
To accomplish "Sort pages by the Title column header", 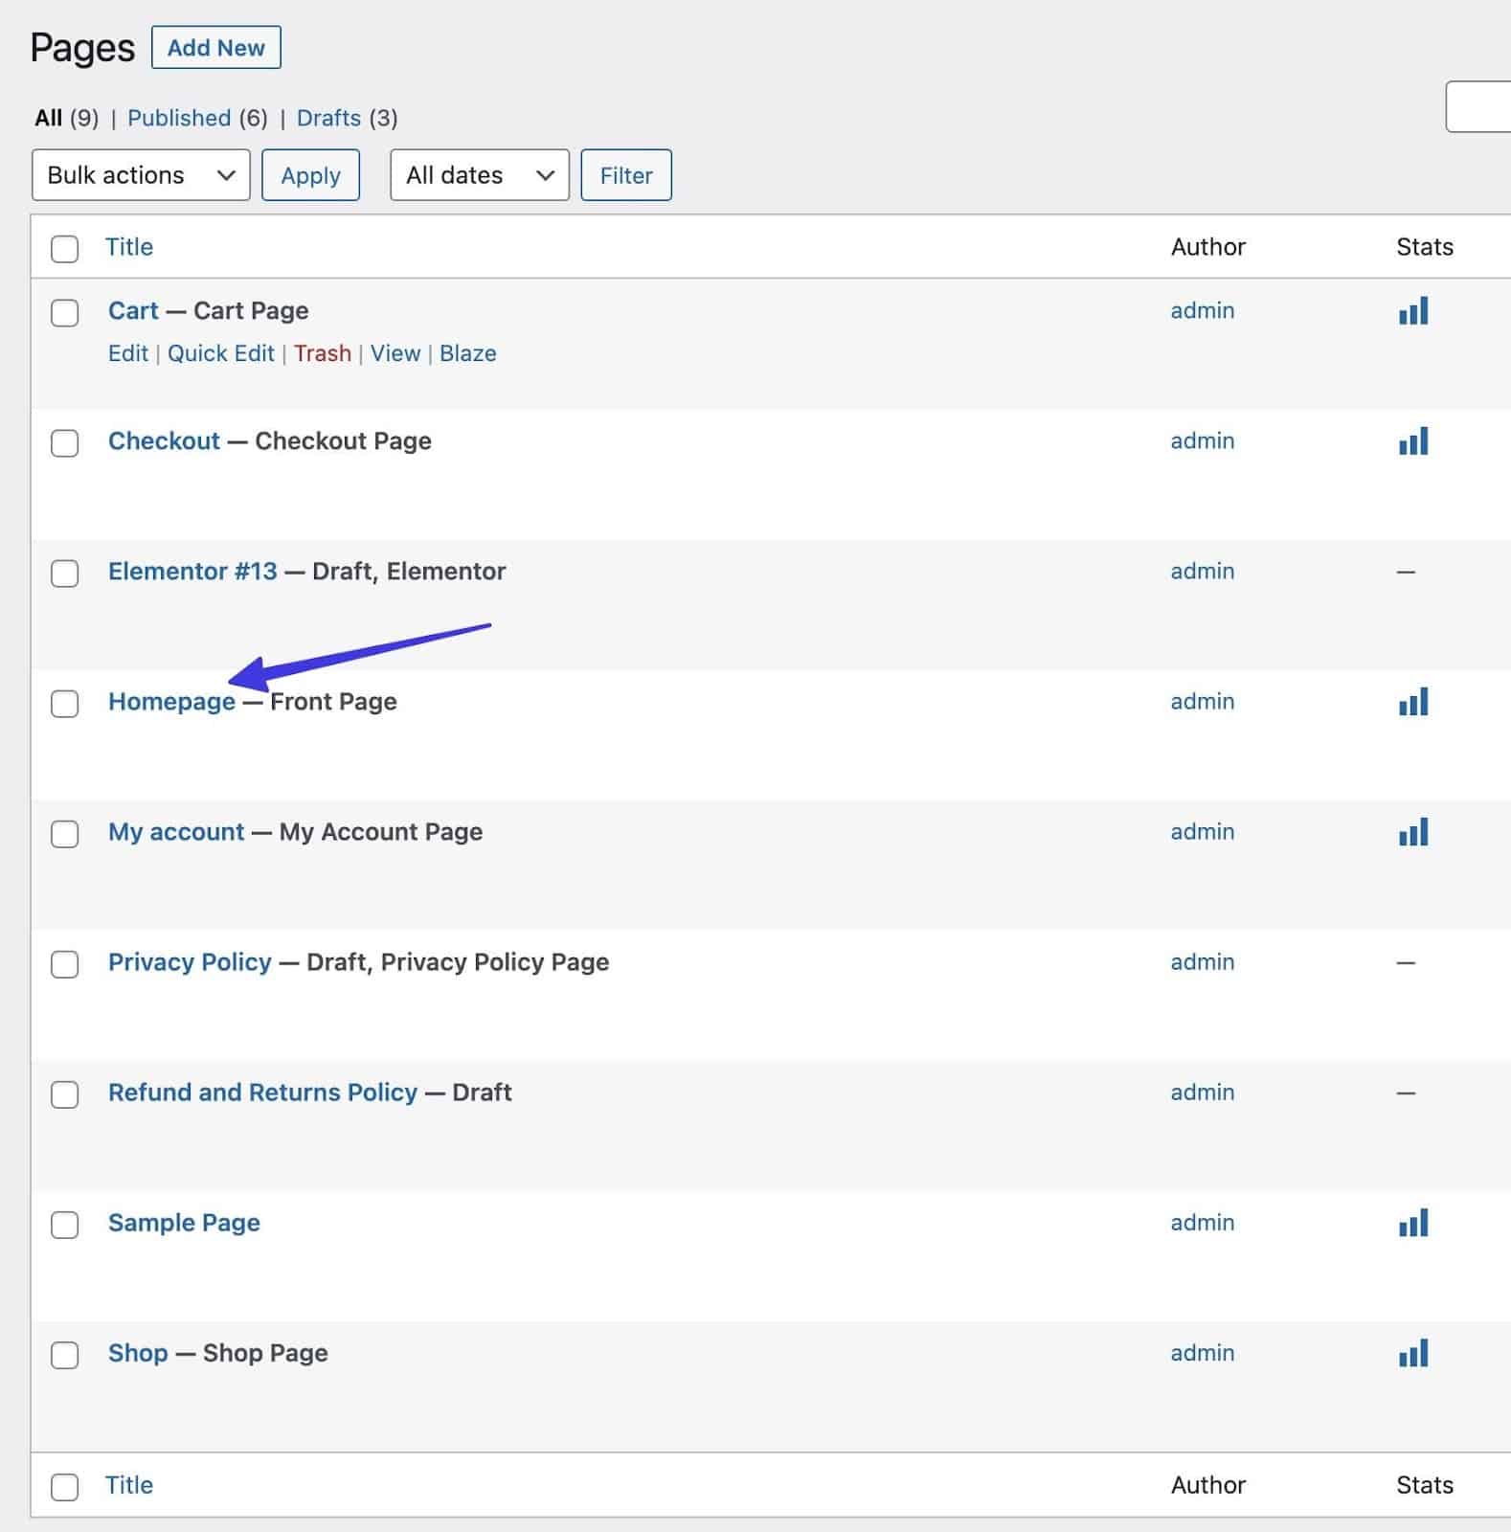I will coord(129,247).
